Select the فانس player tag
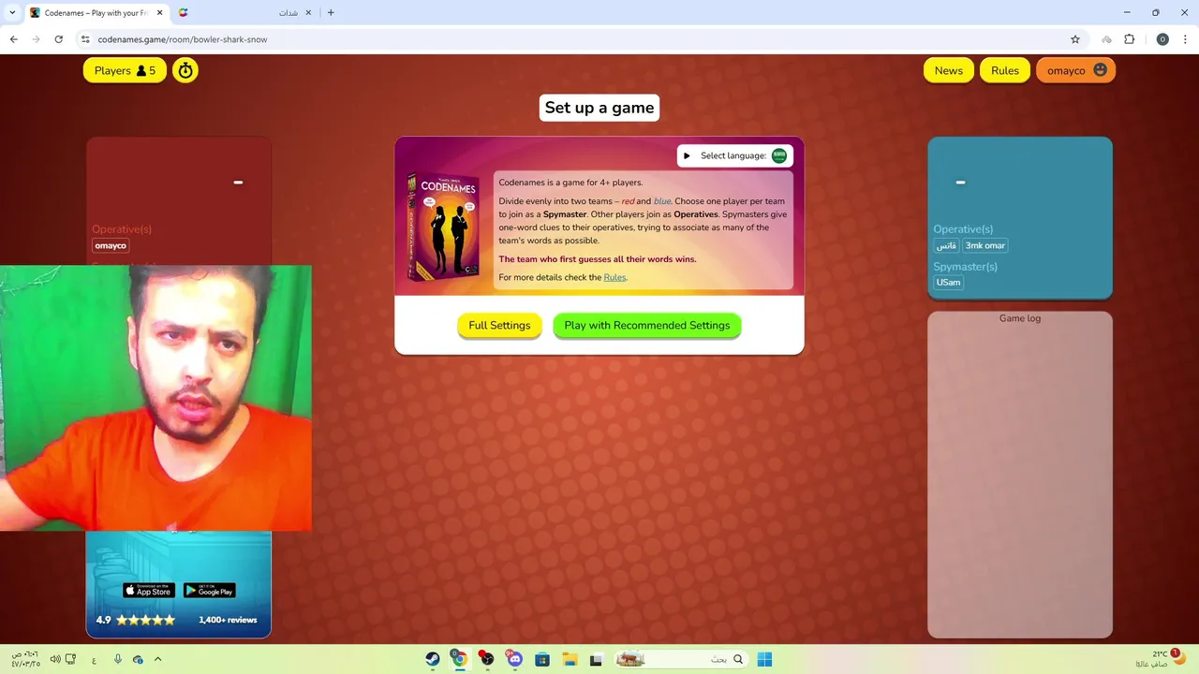The width and height of the screenshot is (1199, 674). tap(946, 245)
